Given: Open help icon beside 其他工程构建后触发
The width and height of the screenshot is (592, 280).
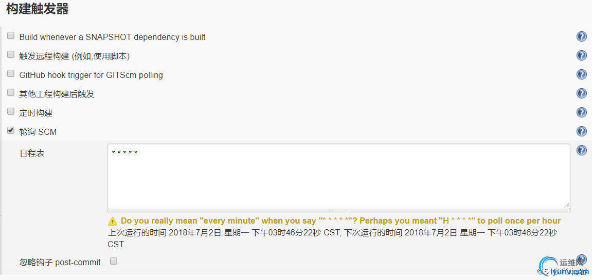Looking at the screenshot, I should [581, 93].
